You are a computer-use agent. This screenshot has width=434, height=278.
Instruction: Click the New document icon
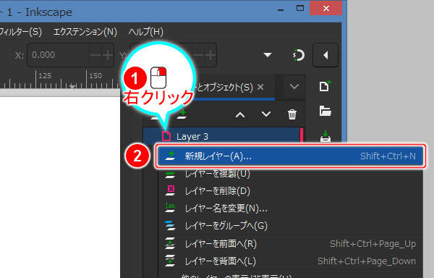tap(325, 86)
